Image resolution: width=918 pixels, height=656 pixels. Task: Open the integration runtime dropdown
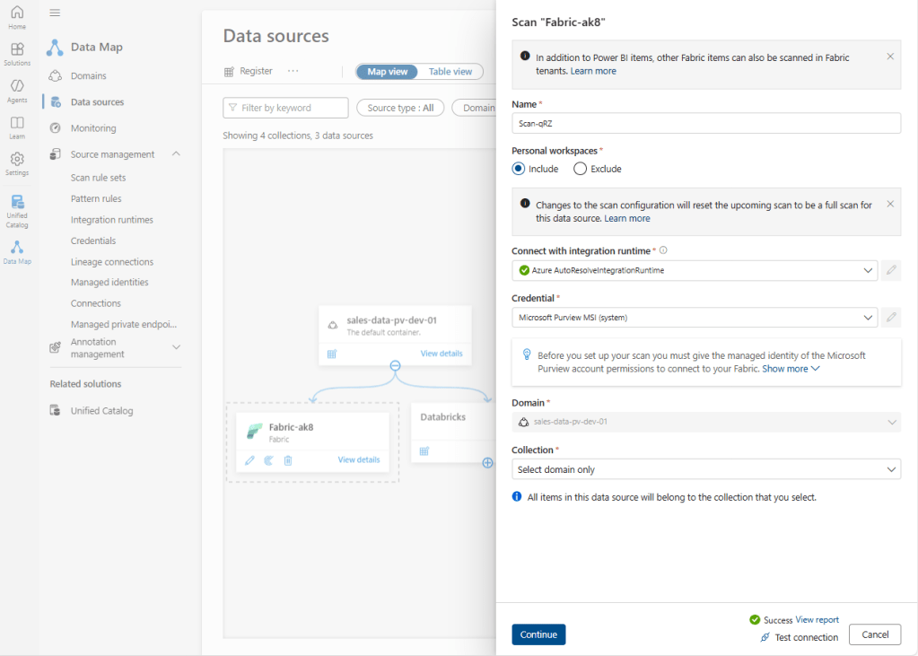694,270
